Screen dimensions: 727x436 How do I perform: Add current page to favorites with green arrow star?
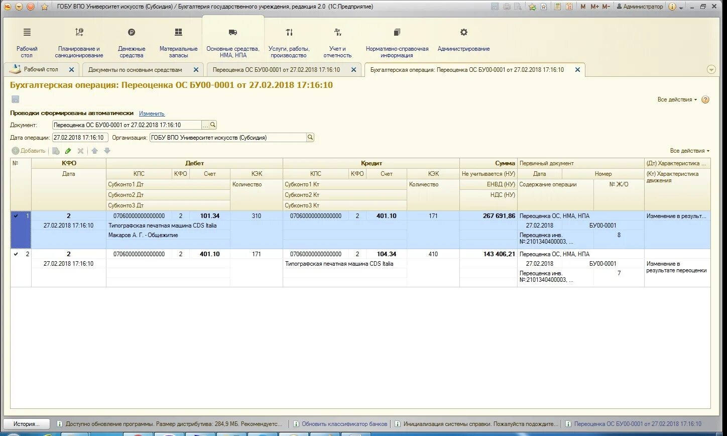[x=532, y=7]
